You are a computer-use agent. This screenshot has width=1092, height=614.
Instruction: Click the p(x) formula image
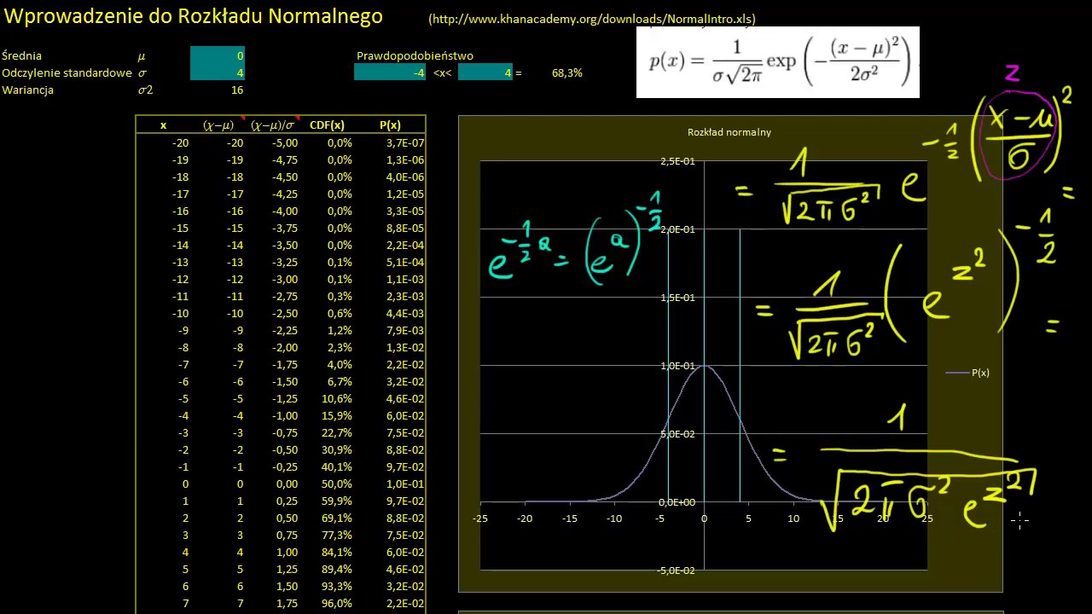778,61
